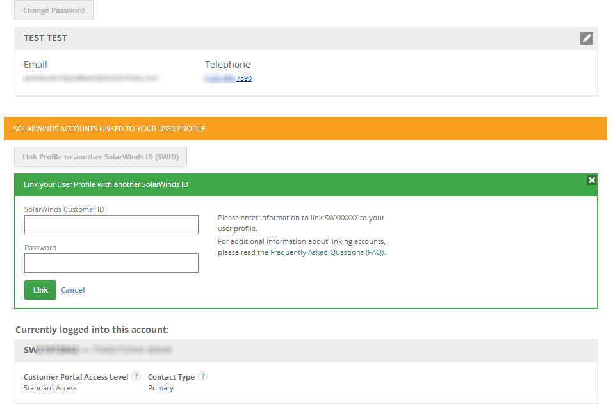This screenshot has width=613, height=409.
Task: Click inside the SolarWinds Customer ID field
Action: pos(111,224)
